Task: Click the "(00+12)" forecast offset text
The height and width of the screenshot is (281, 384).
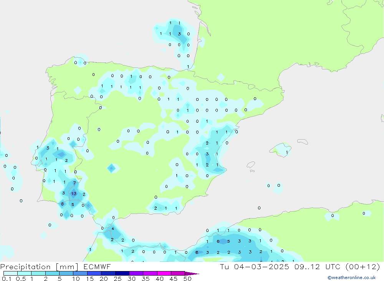Action: tap(362, 266)
